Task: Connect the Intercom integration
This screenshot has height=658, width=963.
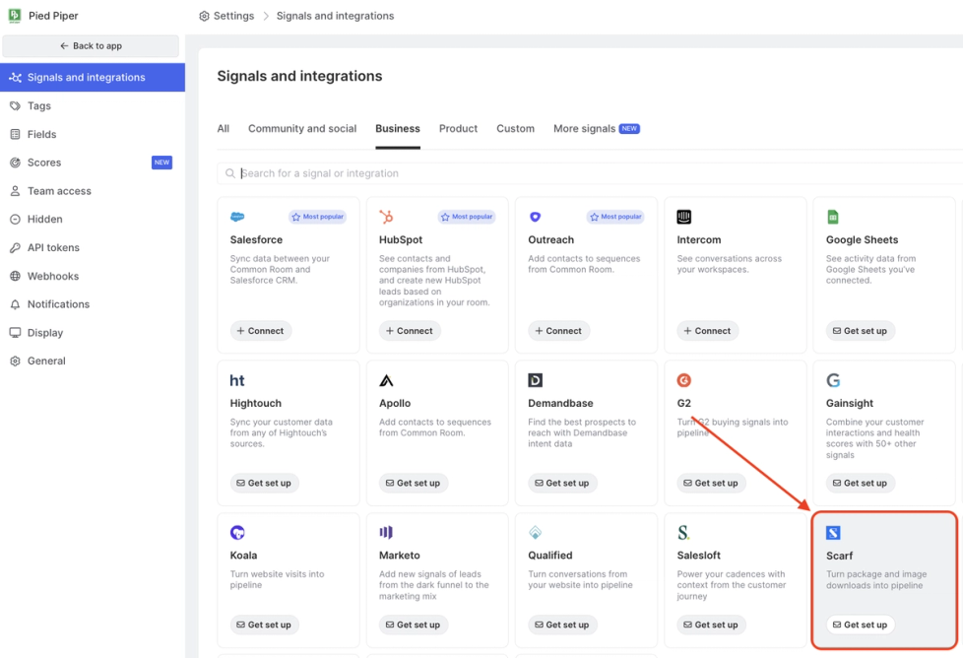Action: click(x=708, y=331)
